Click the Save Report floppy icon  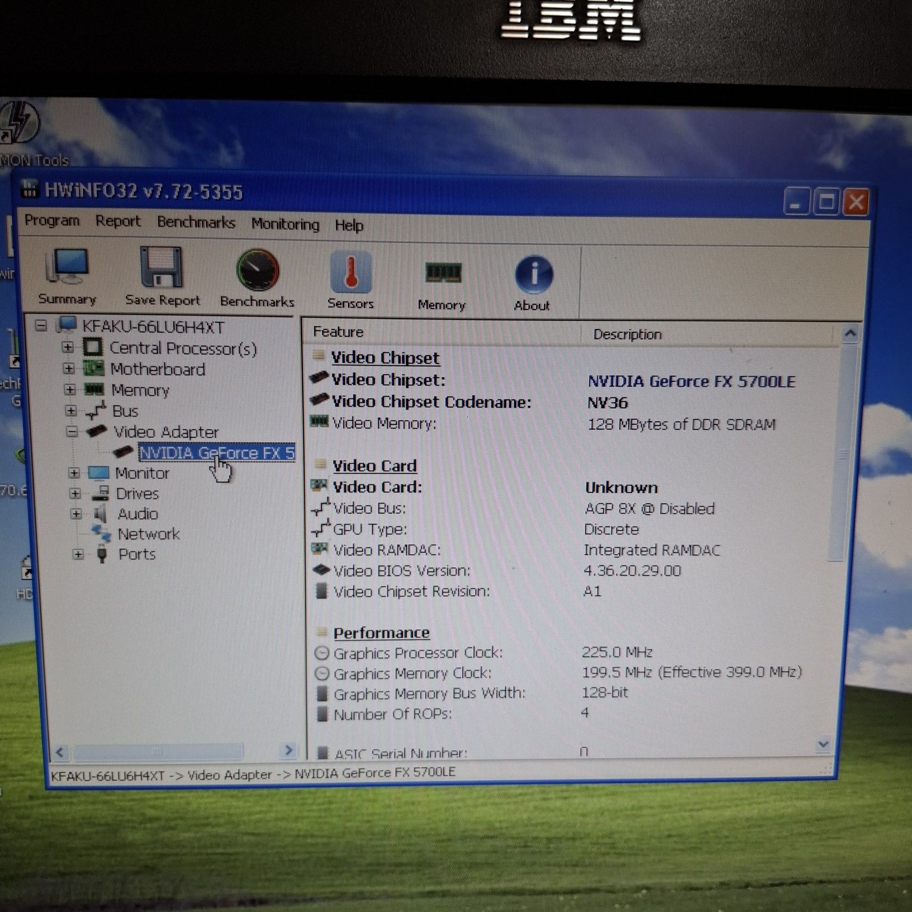click(161, 267)
